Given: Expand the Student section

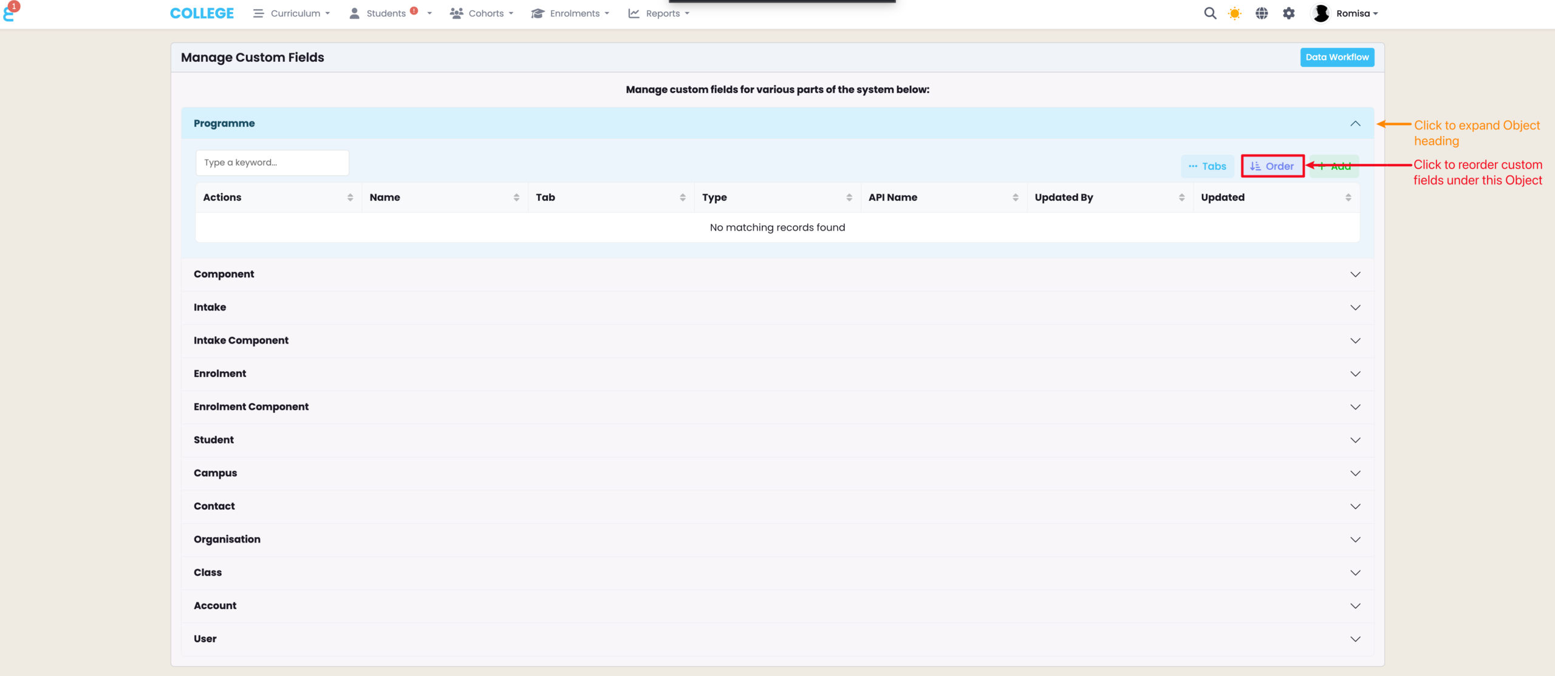Looking at the screenshot, I should pos(1355,440).
